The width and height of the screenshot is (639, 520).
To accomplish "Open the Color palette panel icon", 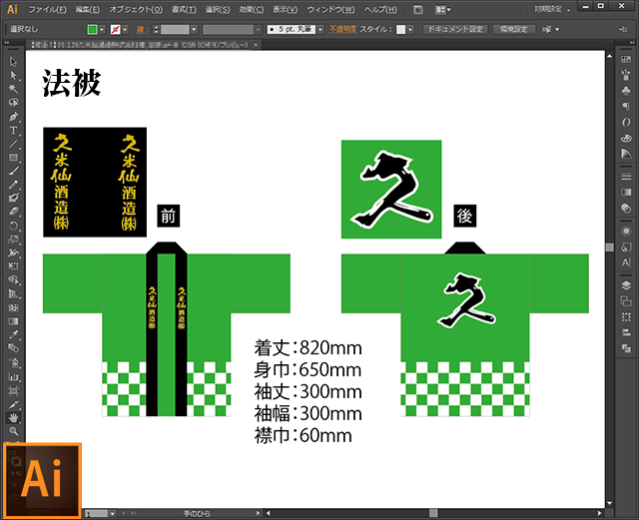I will coord(626,138).
